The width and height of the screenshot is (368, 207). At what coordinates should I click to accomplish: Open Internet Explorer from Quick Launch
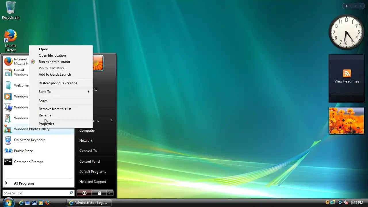tap(21, 203)
